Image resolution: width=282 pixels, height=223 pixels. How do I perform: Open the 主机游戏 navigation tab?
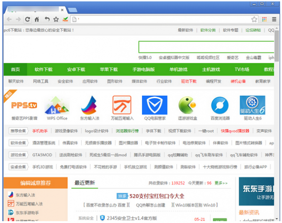click(211, 69)
